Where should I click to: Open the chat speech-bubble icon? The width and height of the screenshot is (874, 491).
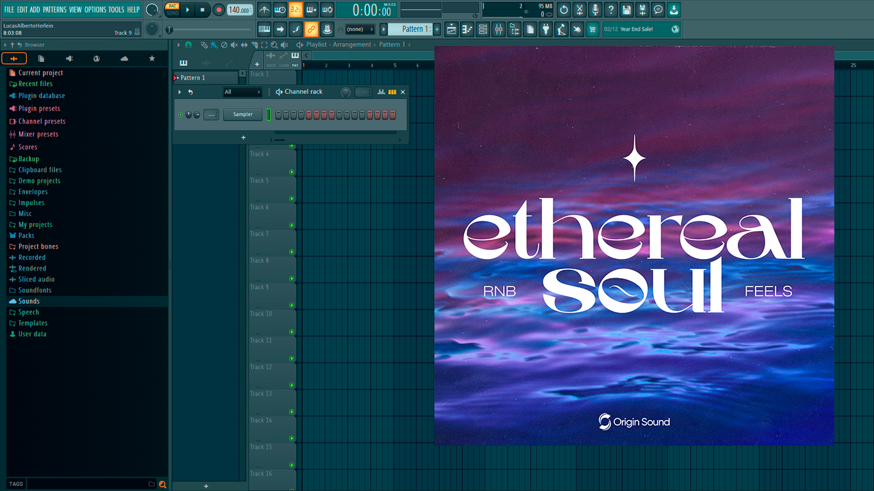point(658,10)
